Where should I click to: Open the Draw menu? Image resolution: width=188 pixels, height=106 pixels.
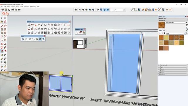(x=18, y=7)
